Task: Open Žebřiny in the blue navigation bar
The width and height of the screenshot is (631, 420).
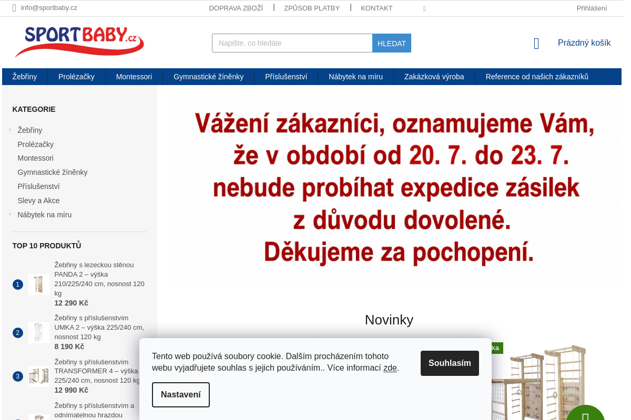Action: point(25,77)
